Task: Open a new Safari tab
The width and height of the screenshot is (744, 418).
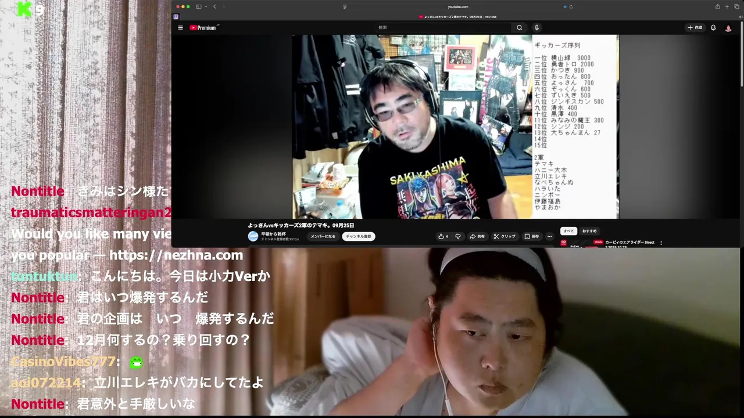Action: click(727, 6)
